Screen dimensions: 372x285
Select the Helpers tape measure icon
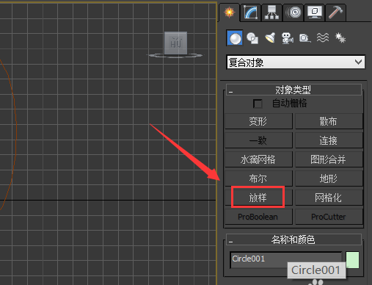click(x=305, y=38)
